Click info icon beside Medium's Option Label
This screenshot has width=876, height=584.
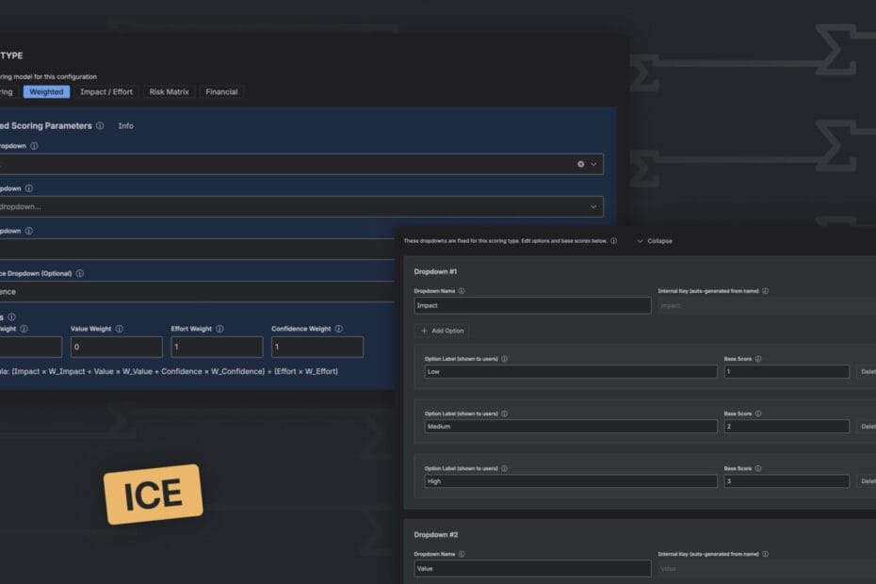504,414
